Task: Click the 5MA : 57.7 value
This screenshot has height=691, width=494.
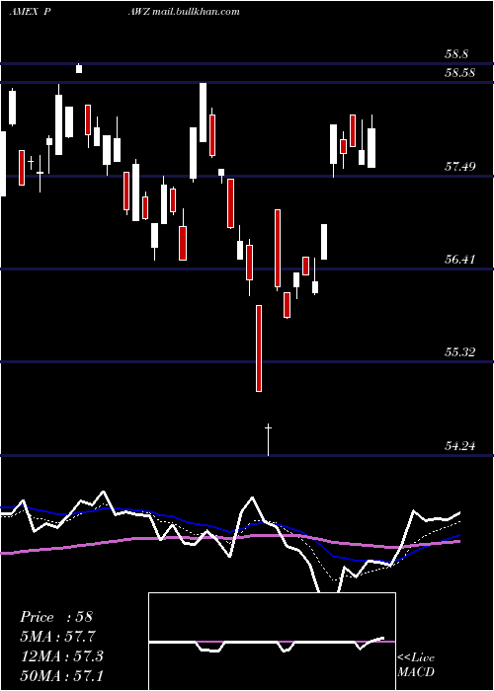Action: tap(58, 637)
